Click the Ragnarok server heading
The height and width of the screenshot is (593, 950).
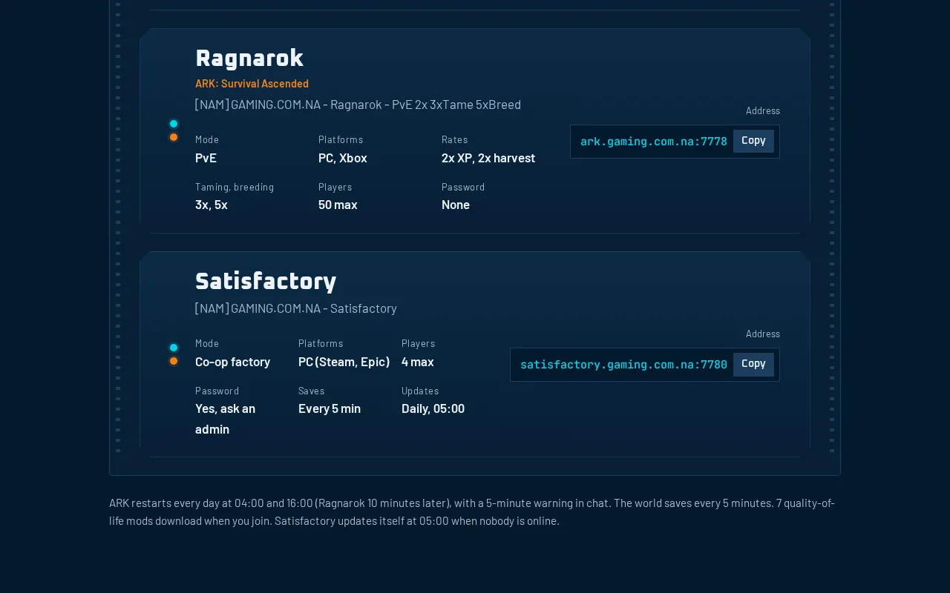(x=249, y=58)
